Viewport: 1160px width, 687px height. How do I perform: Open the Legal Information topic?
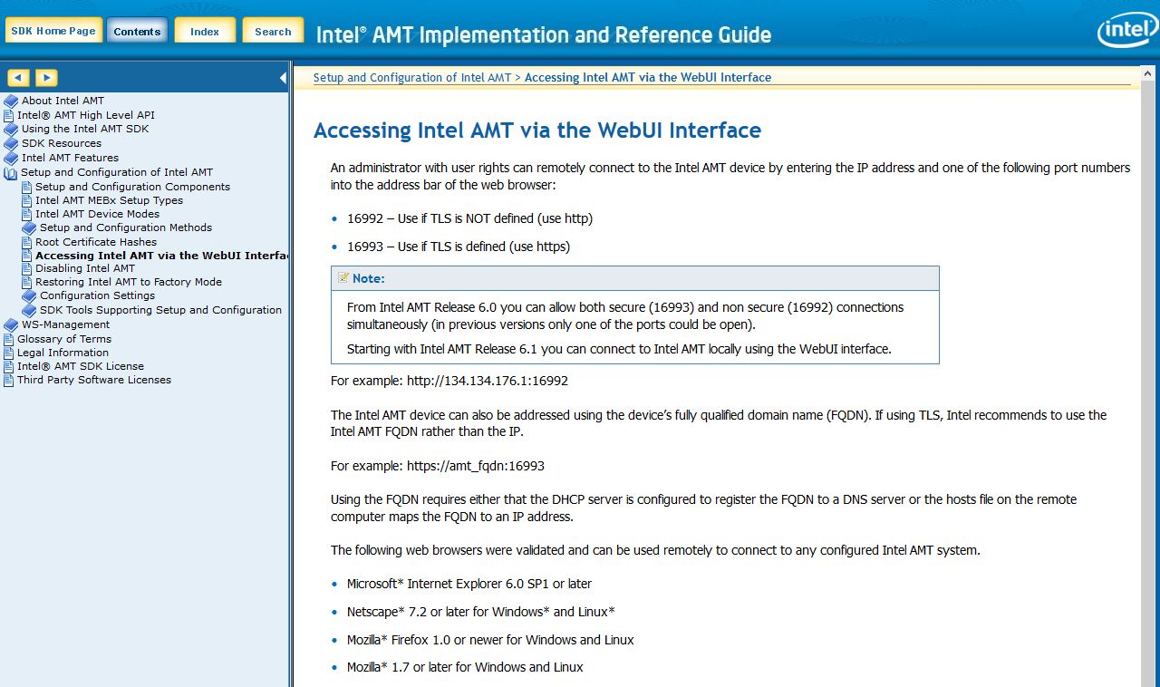point(63,353)
